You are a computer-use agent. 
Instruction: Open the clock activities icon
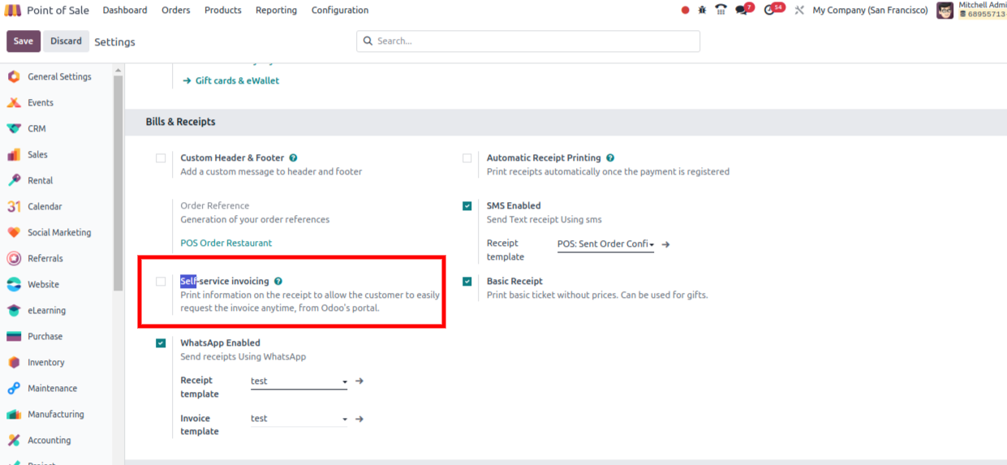770,11
